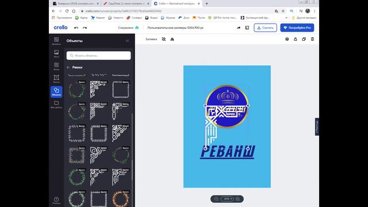368x207 pixels.
Task: Add second-row beaded corner frame
Action: pyautogui.click(x=121, y=111)
